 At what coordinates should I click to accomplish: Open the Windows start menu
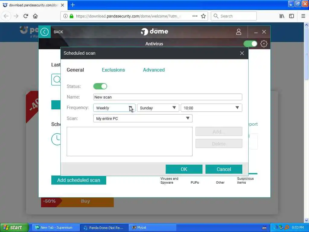click(x=14, y=227)
